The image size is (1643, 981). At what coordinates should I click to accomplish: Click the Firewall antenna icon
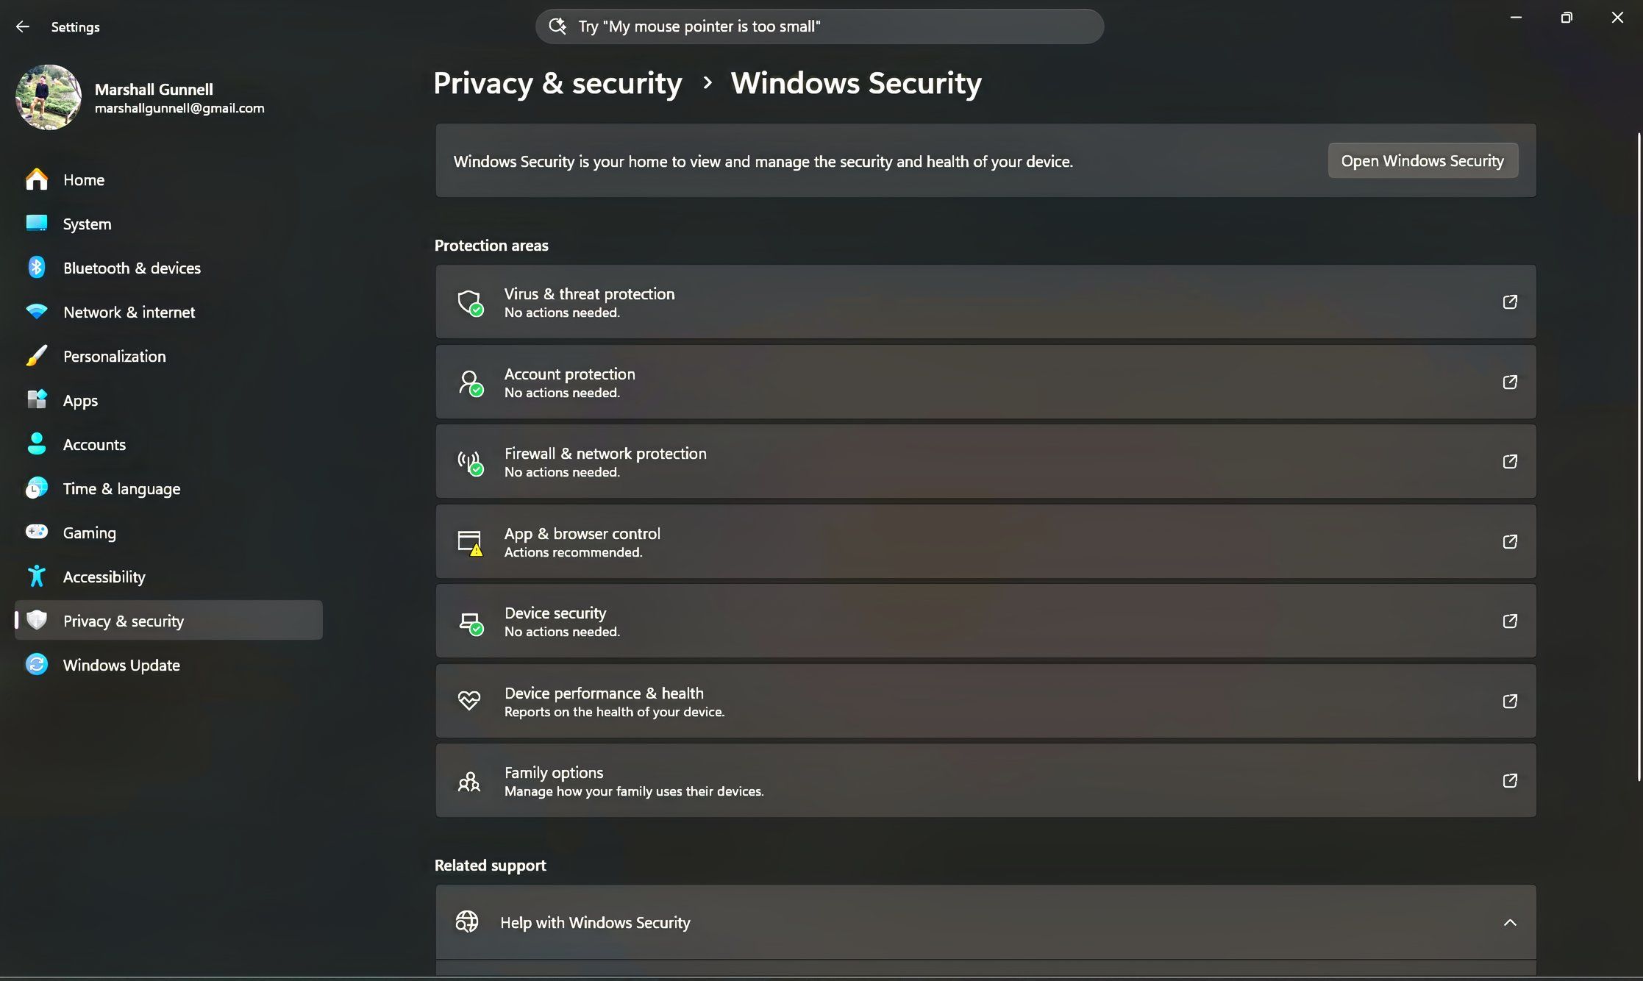(x=470, y=463)
